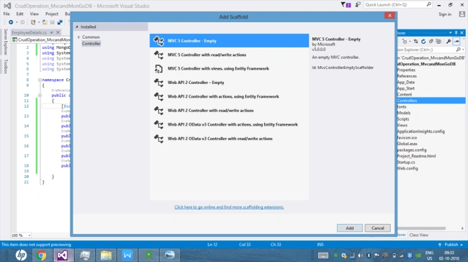
Task: Click the Navigate Forward toolbar icon
Action: click(x=22, y=22)
